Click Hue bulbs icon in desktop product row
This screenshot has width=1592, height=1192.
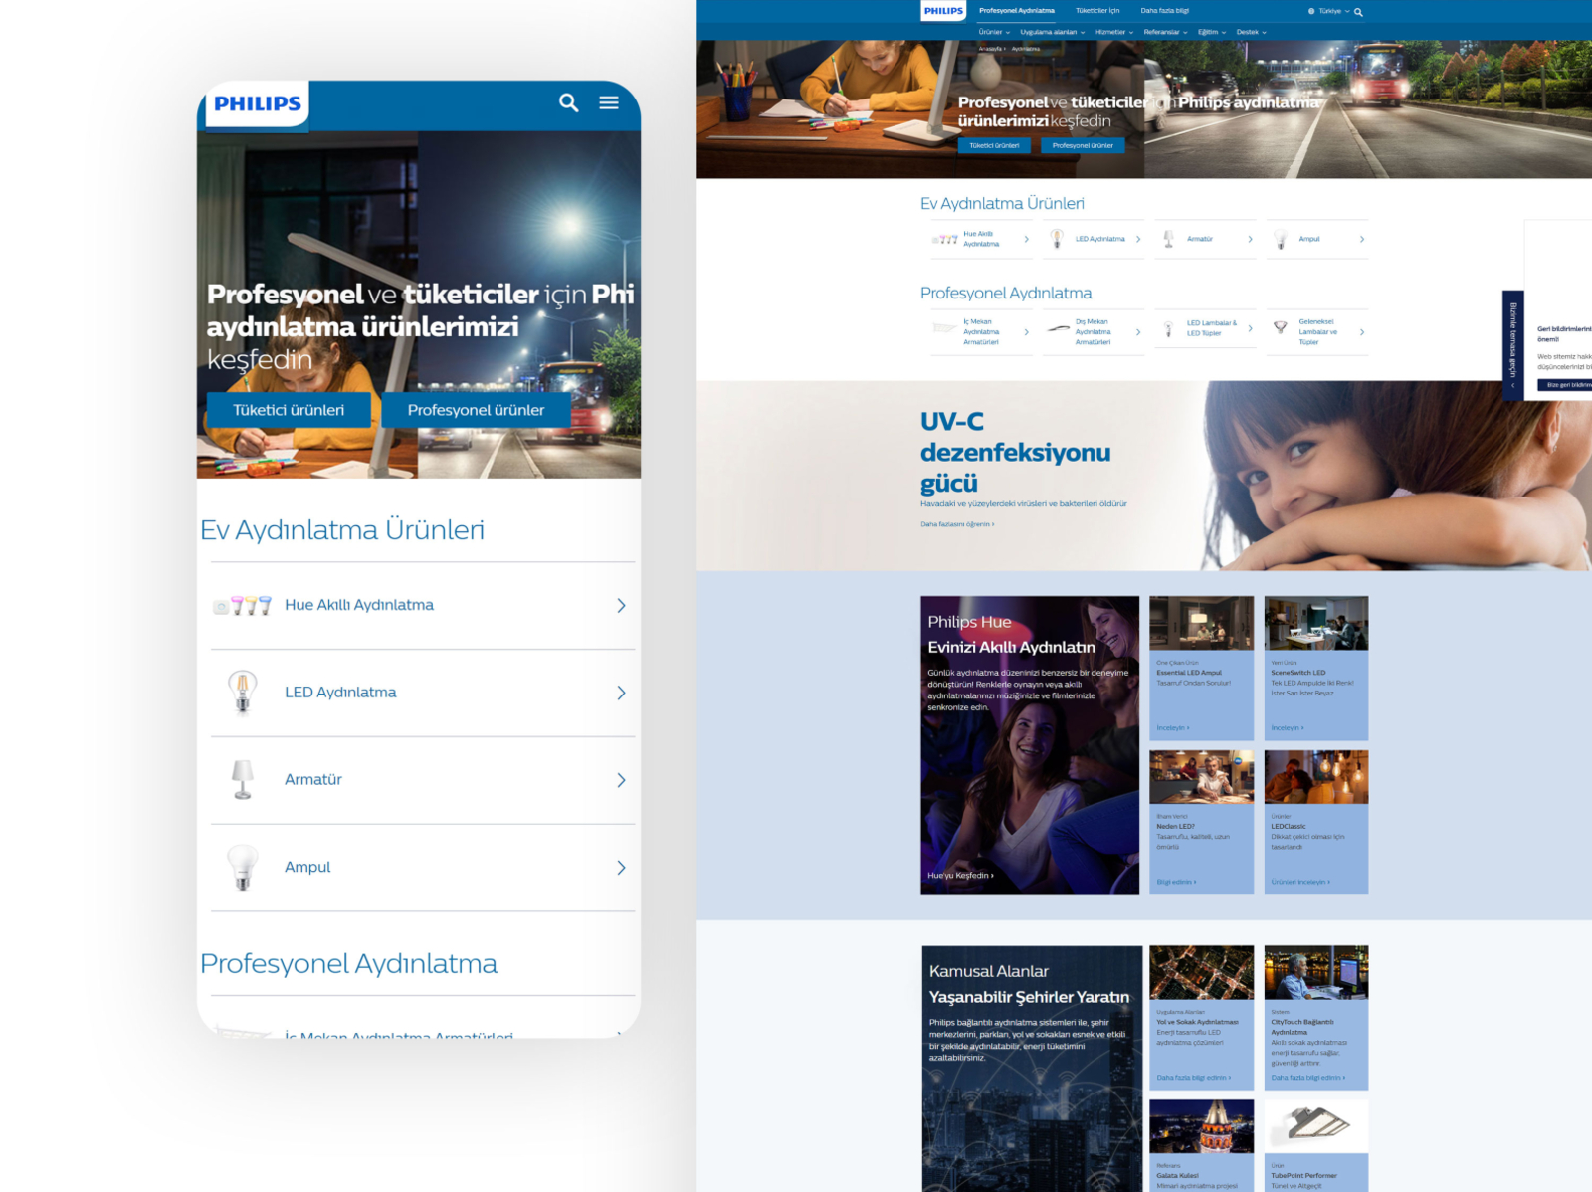pyautogui.click(x=945, y=239)
